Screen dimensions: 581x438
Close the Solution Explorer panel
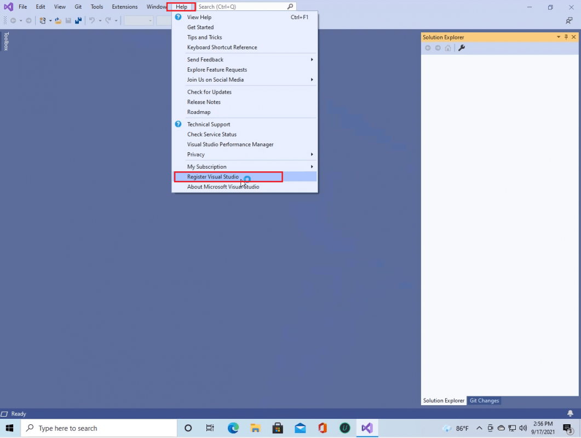point(573,37)
